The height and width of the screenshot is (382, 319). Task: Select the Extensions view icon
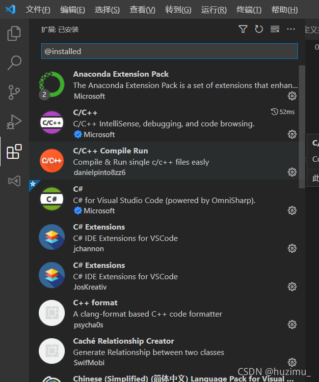point(14,151)
